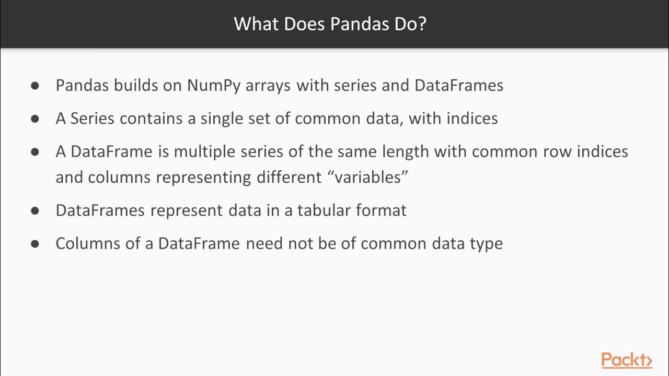Click the slide title "What Does Pandas Do?"
Screen dimensions: 669x376
[x=330, y=23]
